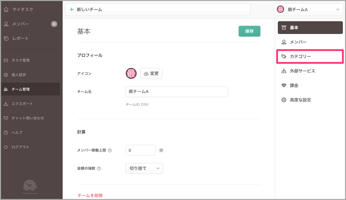Click the 新しいチーム button
The image size is (346, 200).
[x=158, y=10]
